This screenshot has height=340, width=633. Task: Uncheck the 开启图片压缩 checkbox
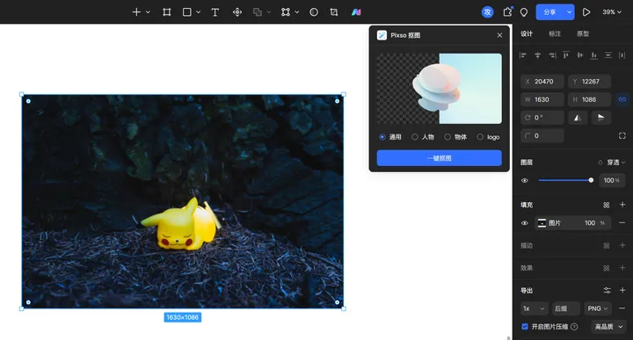pos(524,327)
